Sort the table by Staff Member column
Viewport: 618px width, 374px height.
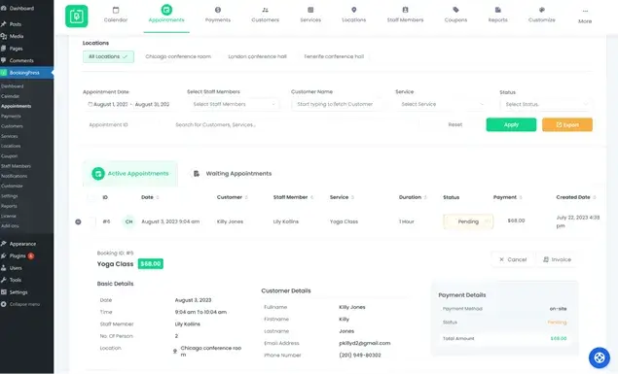coord(293,197)
